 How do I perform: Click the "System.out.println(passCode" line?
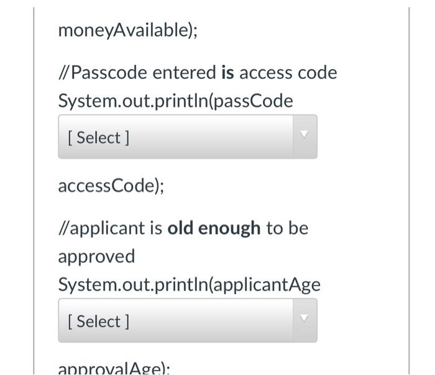click(175, 101)
